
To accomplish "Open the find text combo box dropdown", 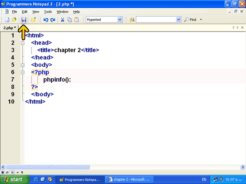I will pos(178,20).
